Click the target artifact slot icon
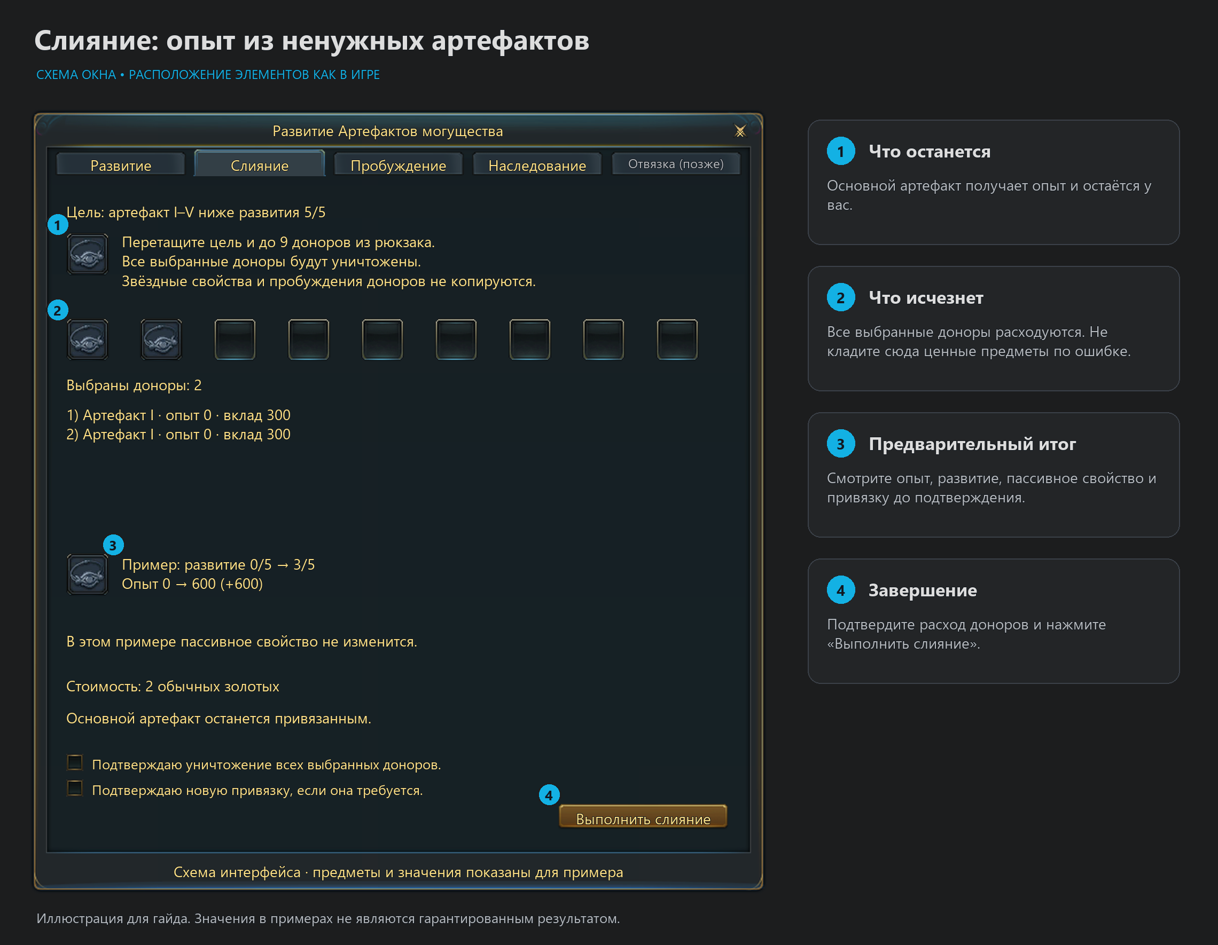The height and width of the screenshot is (945, 1218). click(x=88, y=254)
